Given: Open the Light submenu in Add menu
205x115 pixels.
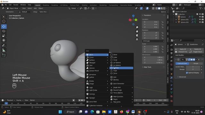Looking at the screenshot, I should (97, 88).
